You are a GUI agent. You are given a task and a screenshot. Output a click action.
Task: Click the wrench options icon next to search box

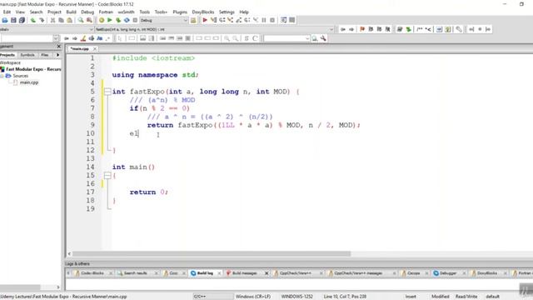pyautogui.click(x=323, y=38)
